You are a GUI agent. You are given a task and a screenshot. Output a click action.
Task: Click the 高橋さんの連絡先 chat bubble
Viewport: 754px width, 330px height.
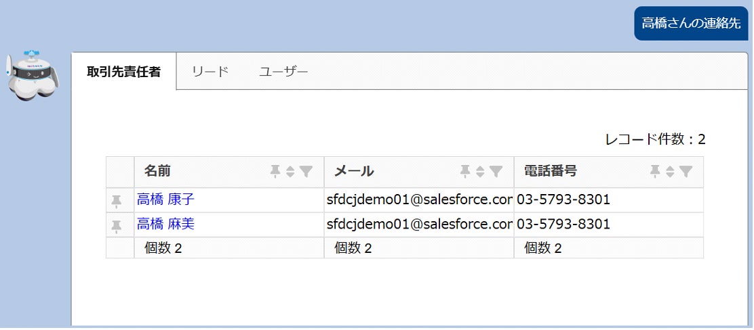click(691, 23)
